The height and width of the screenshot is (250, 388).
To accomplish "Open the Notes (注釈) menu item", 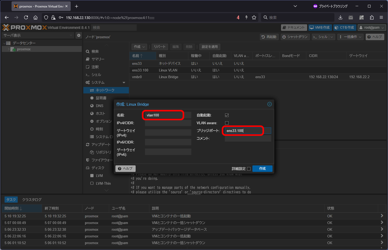I will (106, 67).
